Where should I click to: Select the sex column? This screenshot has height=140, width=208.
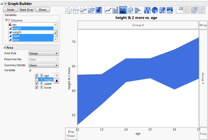tap(31, 25)
